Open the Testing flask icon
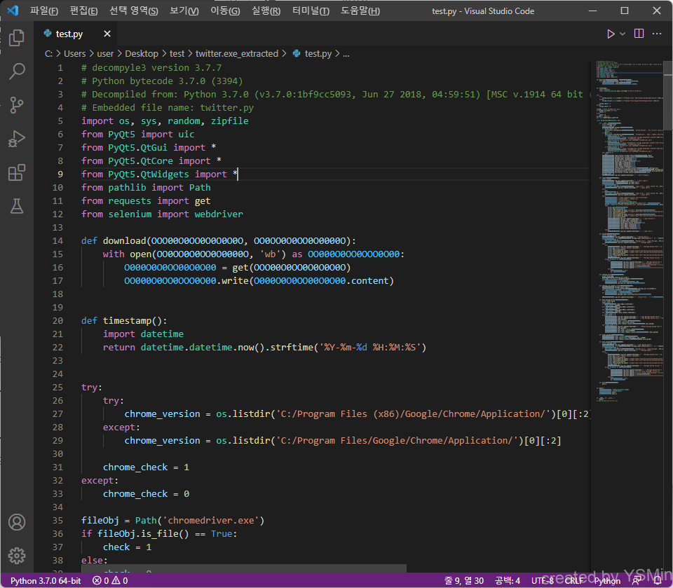Image resolution: width=673 pixels, height=588 pixels. (17, 206)
